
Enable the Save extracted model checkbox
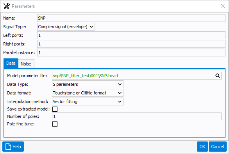(55, 109)
